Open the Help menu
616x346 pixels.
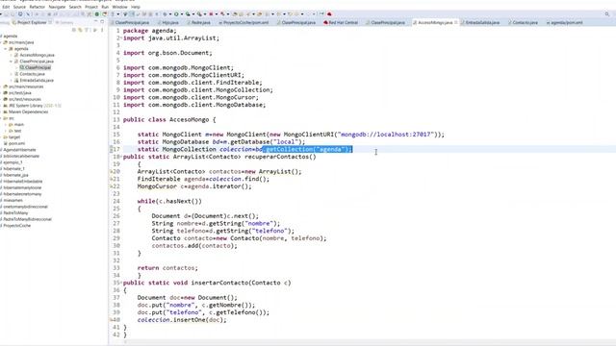(x=136, y=7)
